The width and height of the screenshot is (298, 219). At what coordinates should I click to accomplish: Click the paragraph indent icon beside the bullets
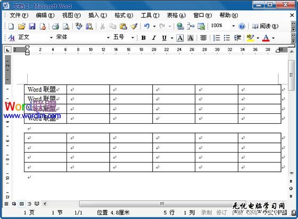(237, 38)
